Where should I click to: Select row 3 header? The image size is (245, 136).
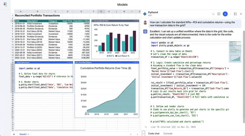coord(13,21)
